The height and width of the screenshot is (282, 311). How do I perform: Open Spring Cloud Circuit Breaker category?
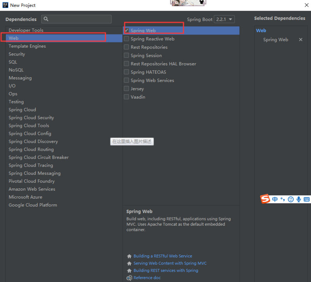(64, 157)
